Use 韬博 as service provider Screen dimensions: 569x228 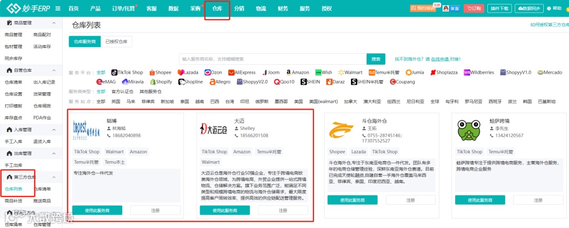97,210
